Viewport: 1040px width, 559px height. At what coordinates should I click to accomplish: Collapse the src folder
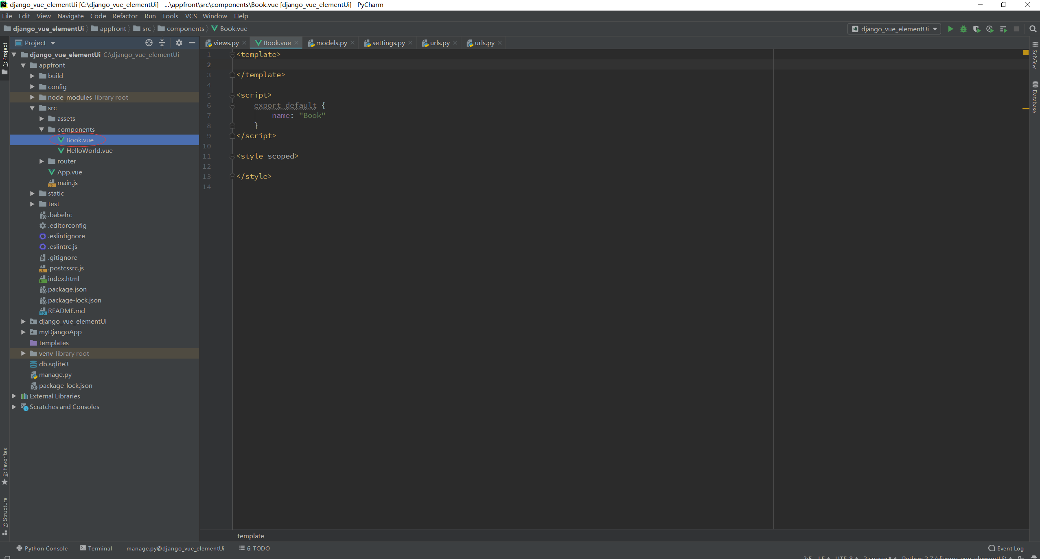coord(32,108)
